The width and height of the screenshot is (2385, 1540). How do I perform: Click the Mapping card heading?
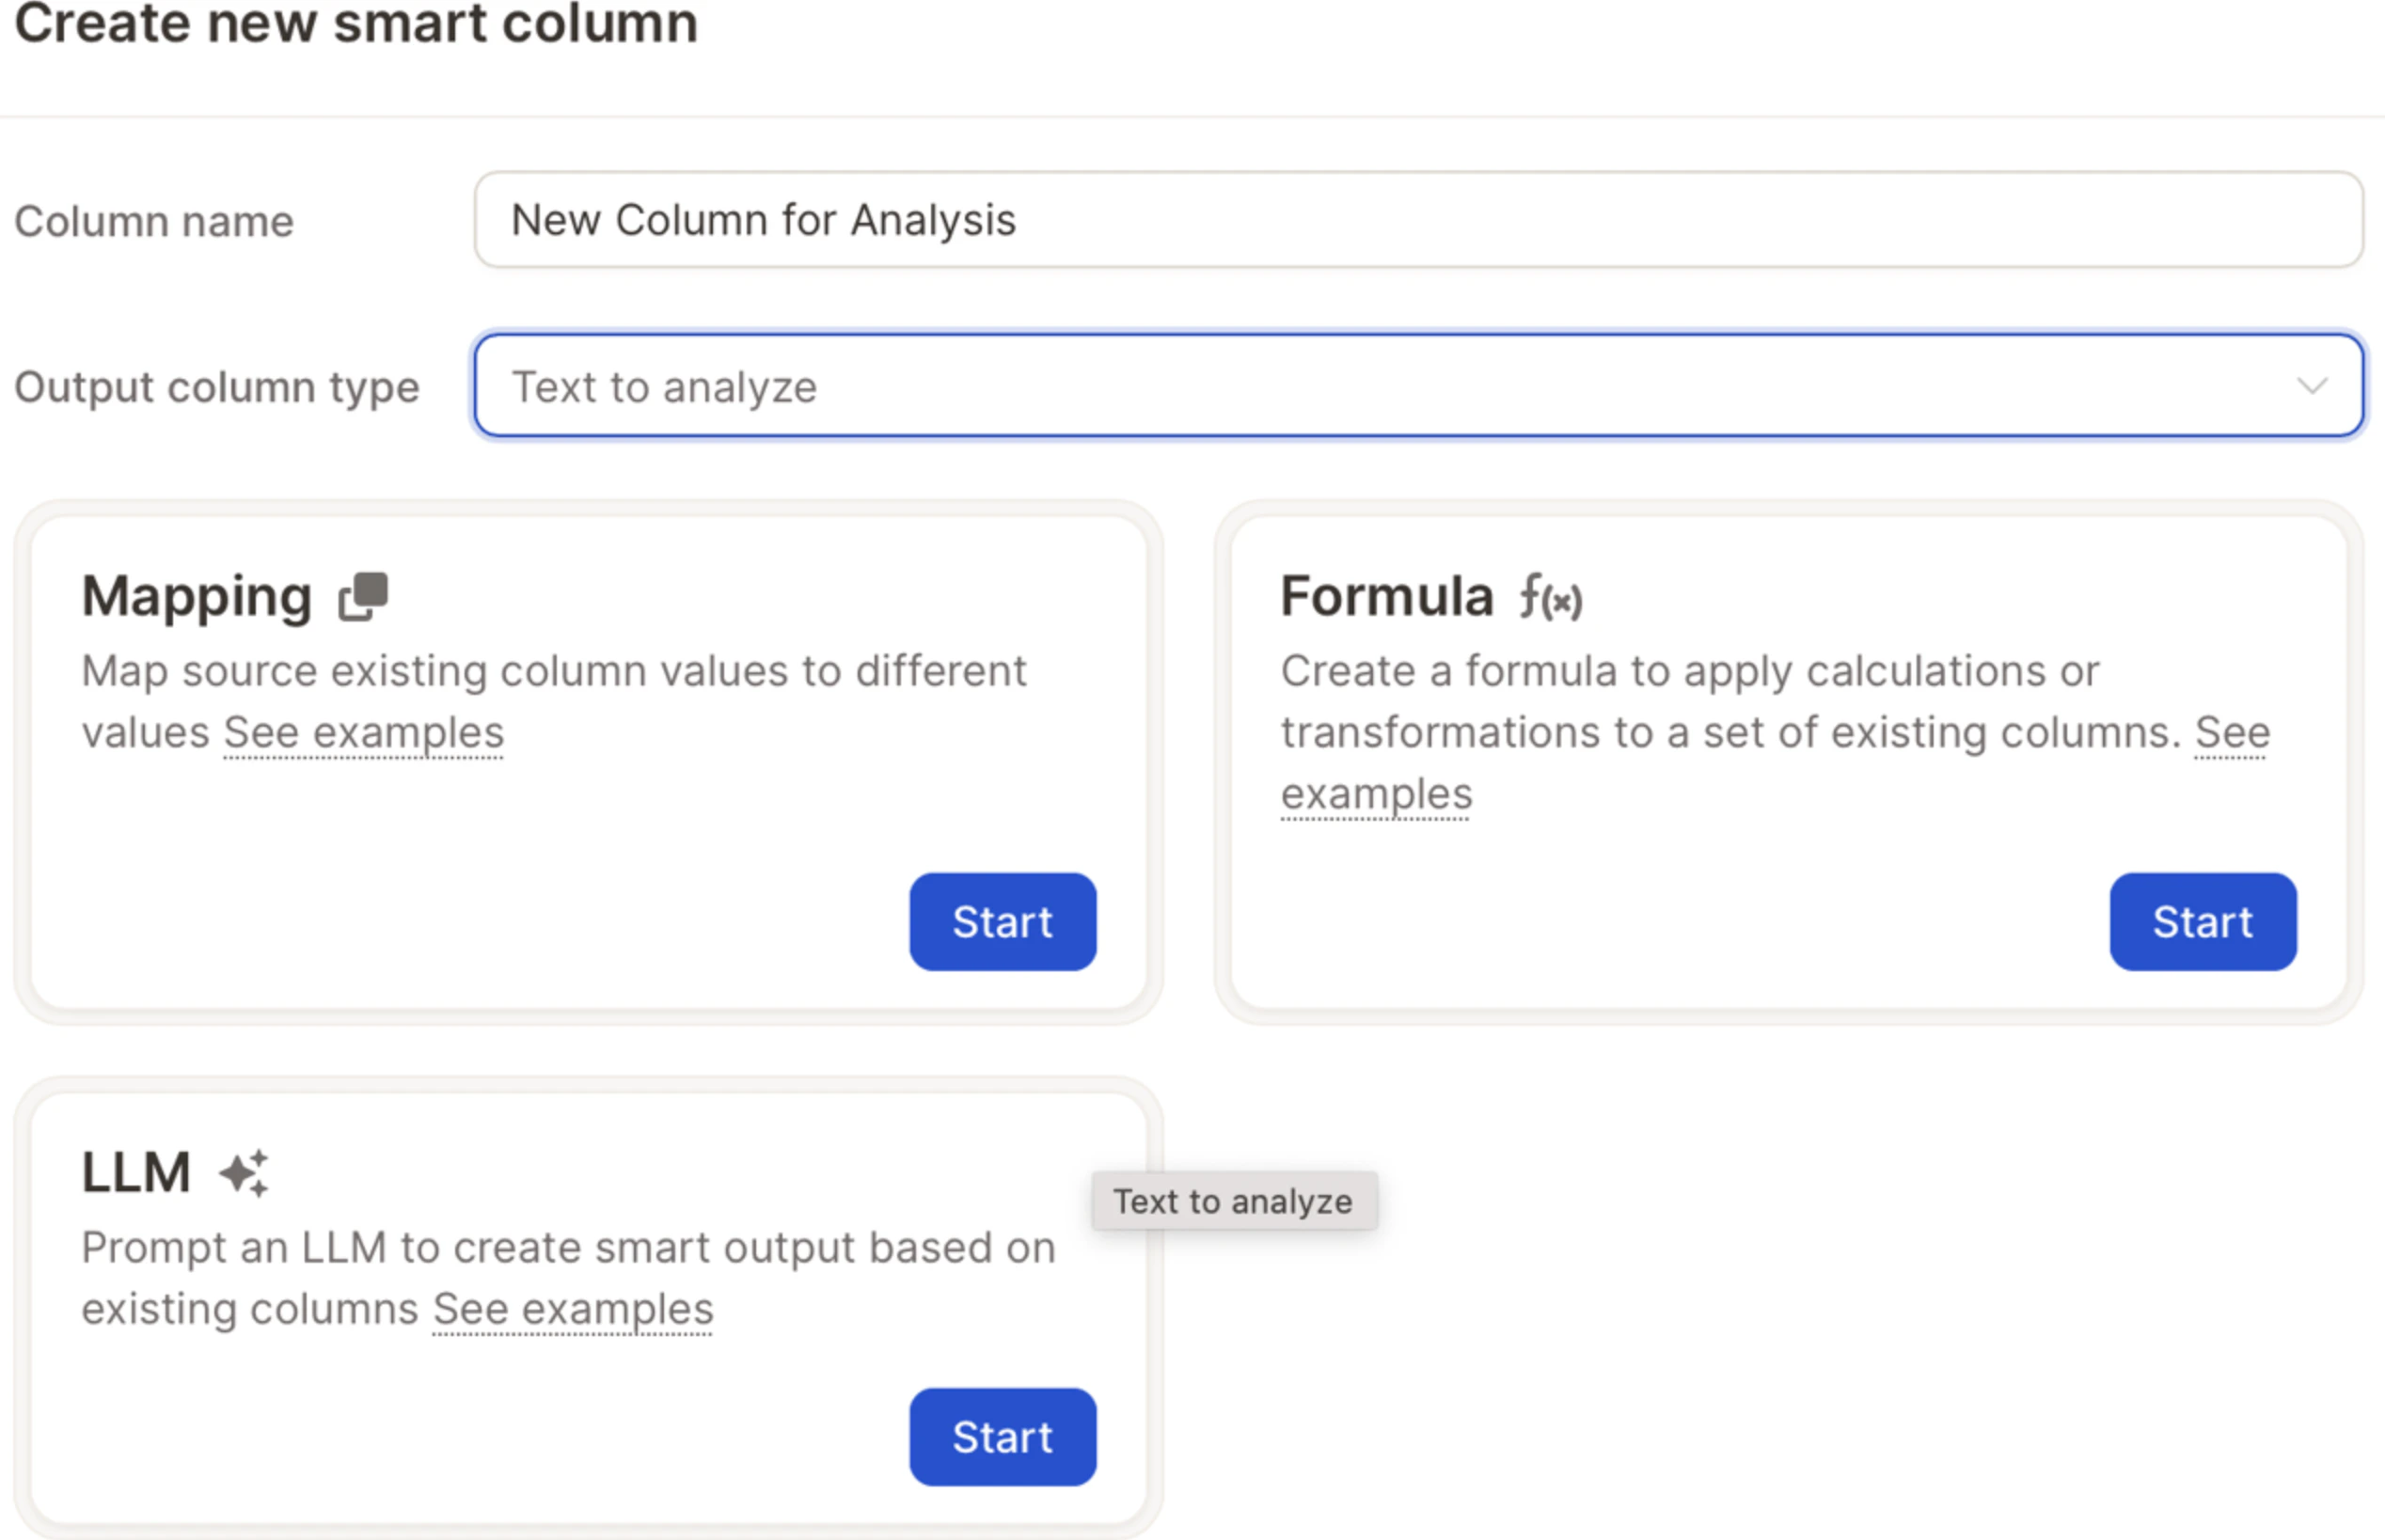click(x=197, y=597)
